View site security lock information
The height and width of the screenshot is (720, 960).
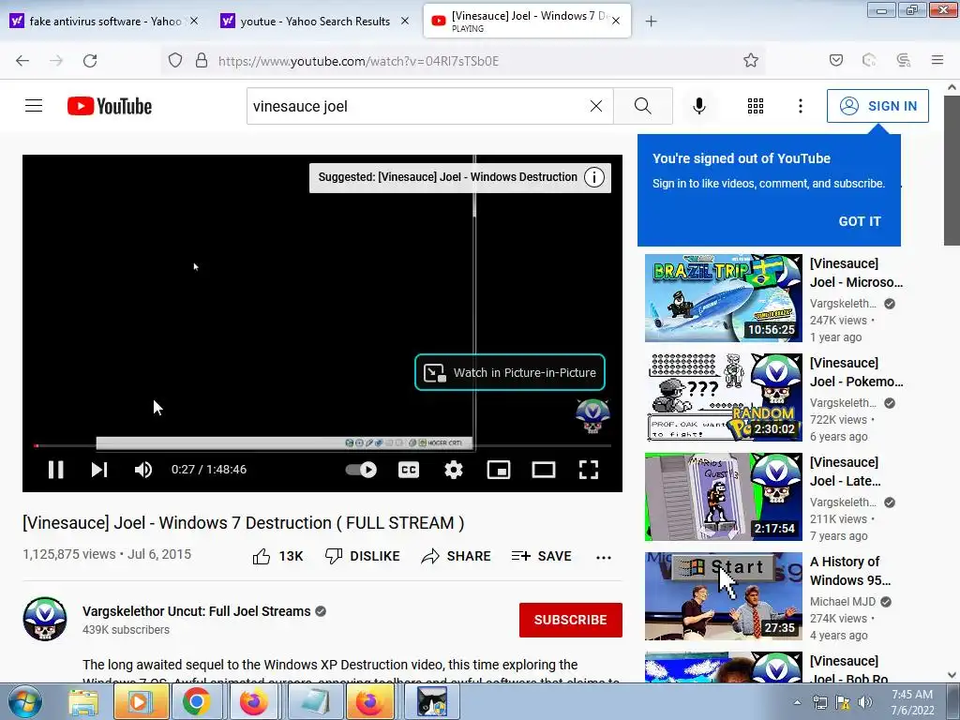202,61
